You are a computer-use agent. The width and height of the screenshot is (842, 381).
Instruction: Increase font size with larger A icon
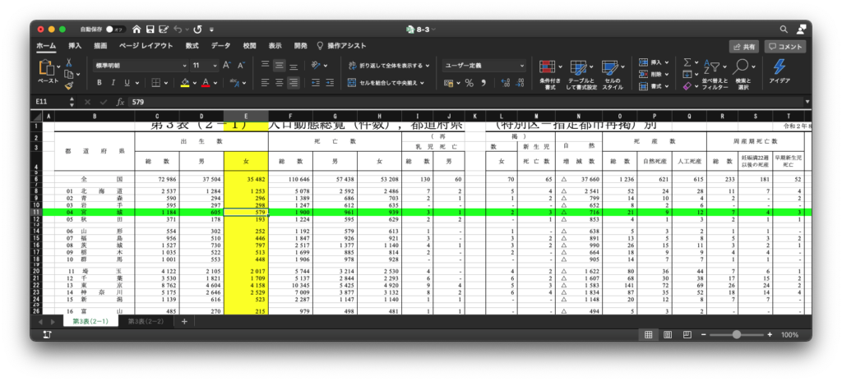pyautogui.click(x=227, y=66)
